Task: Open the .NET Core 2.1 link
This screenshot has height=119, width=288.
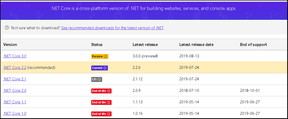Action: point(15,79)
